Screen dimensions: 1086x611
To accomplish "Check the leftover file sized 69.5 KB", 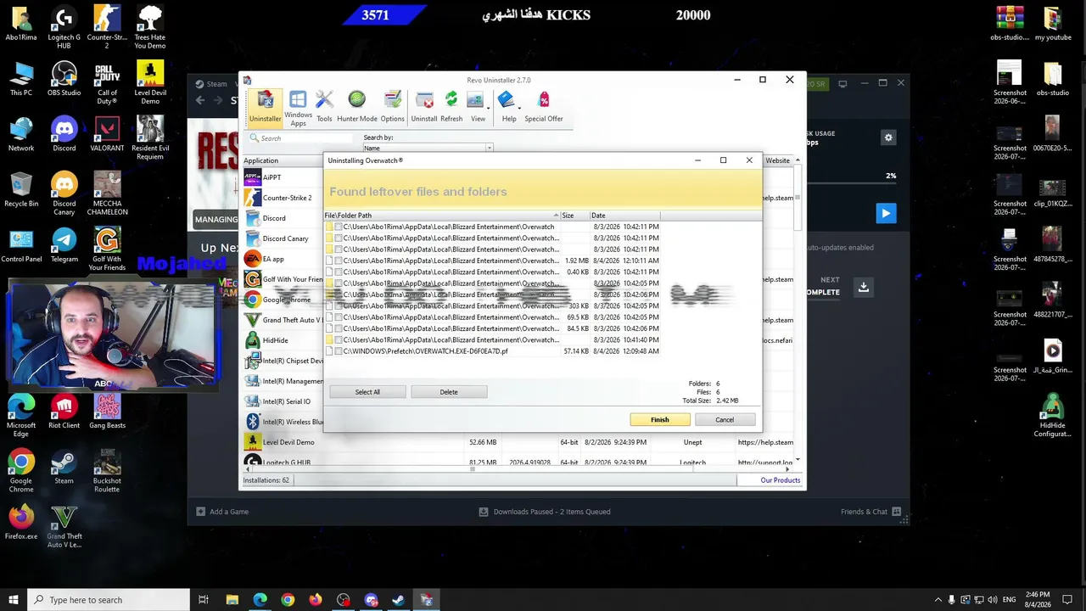I will pos(339,317).
